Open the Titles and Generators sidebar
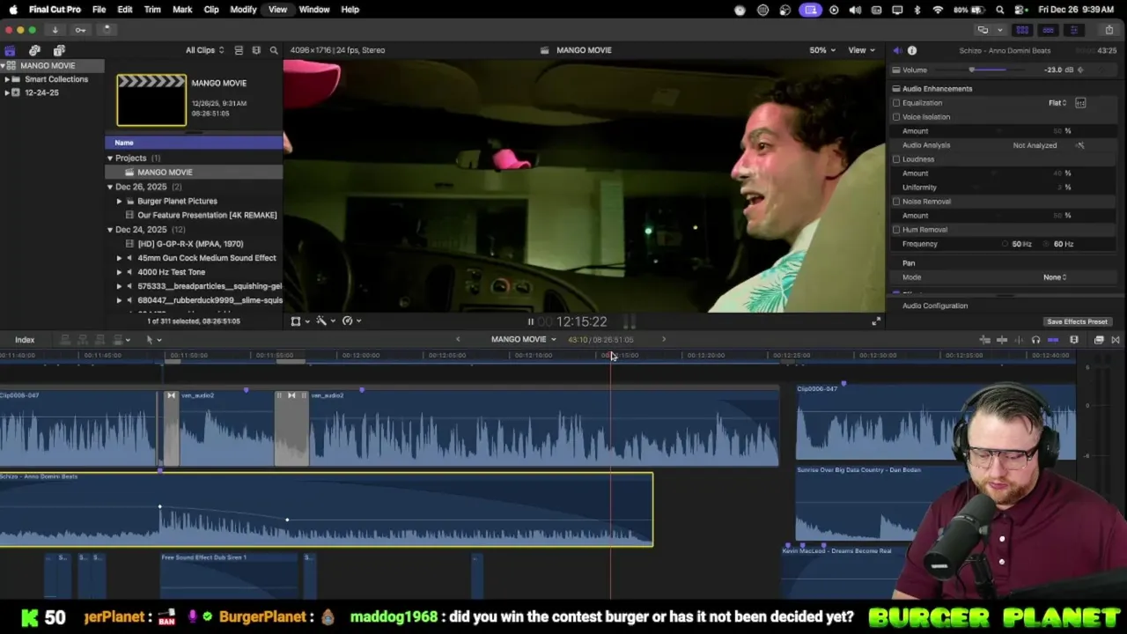 [x=59, y=50]
